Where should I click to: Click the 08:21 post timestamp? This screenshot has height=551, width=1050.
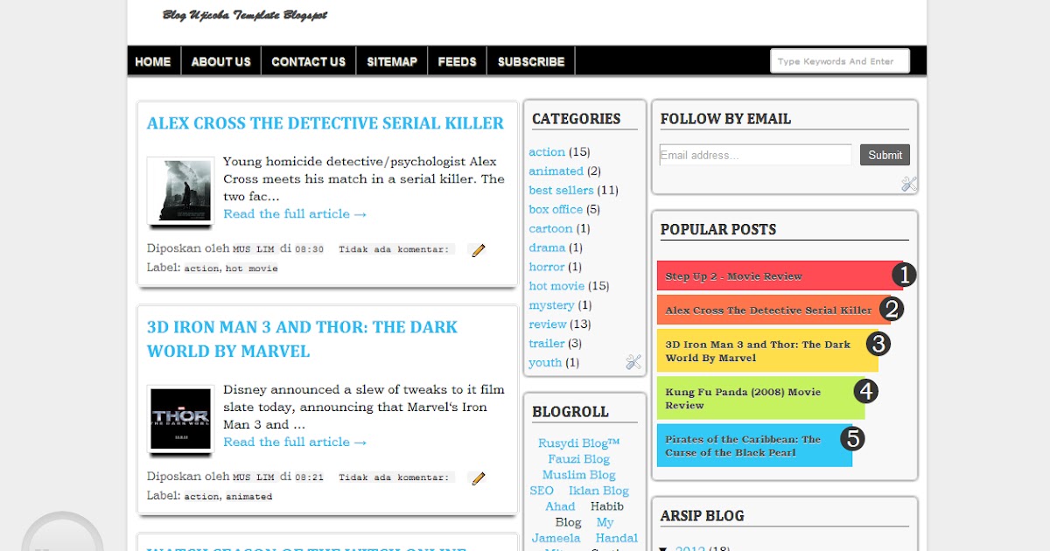pos(309,478)
